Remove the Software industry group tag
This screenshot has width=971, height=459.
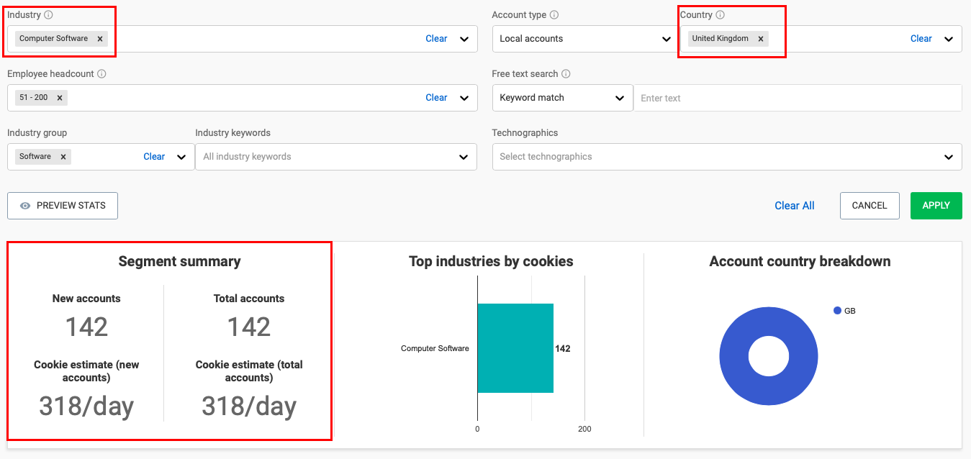63,157
